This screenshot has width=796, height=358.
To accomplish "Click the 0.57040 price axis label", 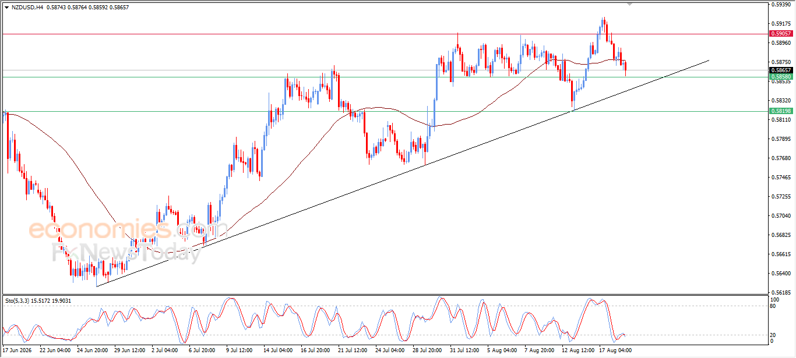I will click(781, 216).
